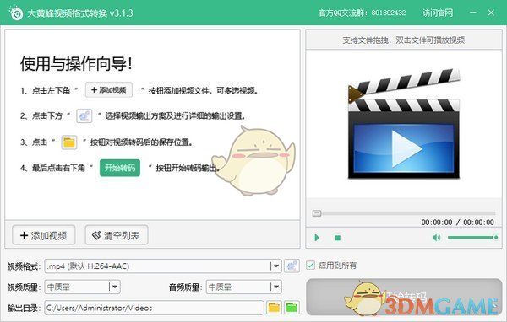Start conversion with the 开始转码 button
Image resolution: width=507 pixels, height=322 pixels.
click(x=404, y=297)
